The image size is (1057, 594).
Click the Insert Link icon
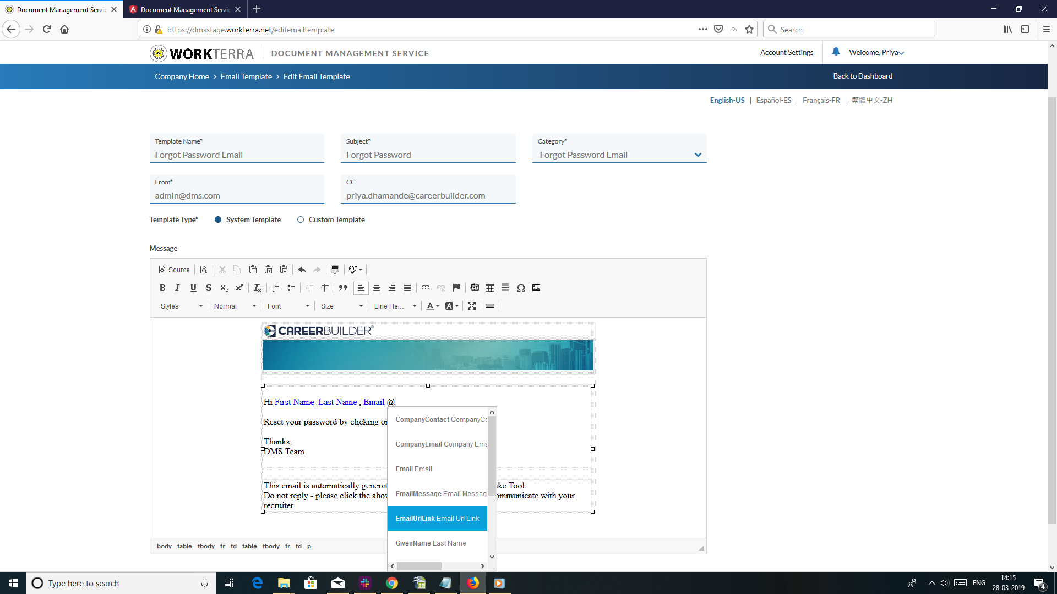426,288
